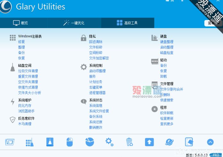Open 踪迹清除 privacy tool
Screen dimensions: 223x157
pos(96,42)
